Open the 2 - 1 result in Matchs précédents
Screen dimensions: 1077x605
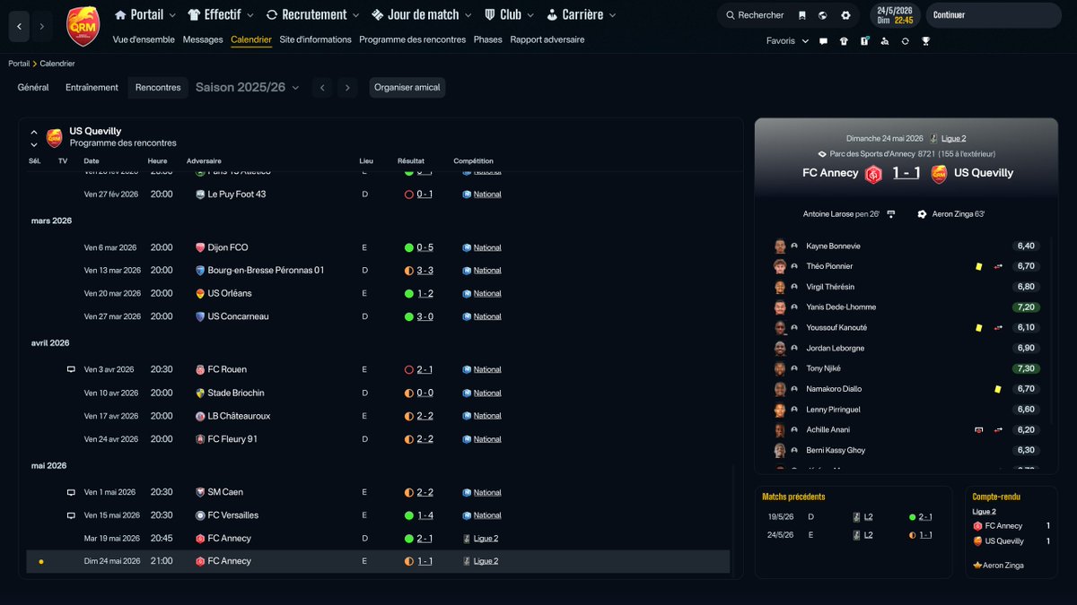[x=924, y=517]
